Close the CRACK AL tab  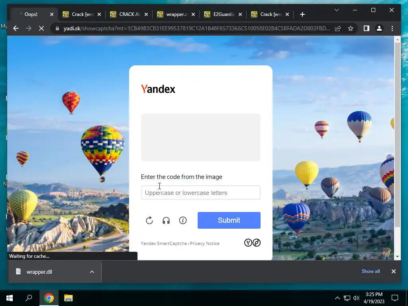[x=146, y=14]
